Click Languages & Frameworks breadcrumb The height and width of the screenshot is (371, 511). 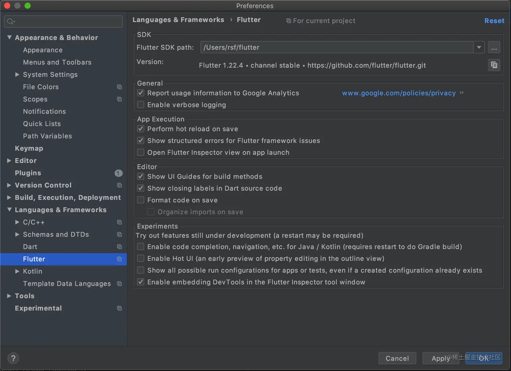pyautogui.click(x=178, y=20)
